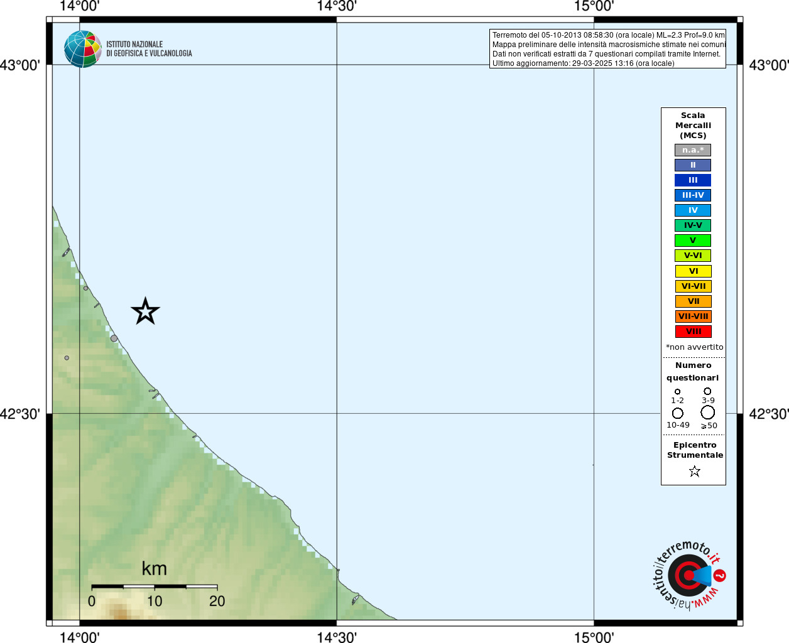The image size is (789, 643).
Task: Click the '20' scale bar value
Action: (217, 602)
